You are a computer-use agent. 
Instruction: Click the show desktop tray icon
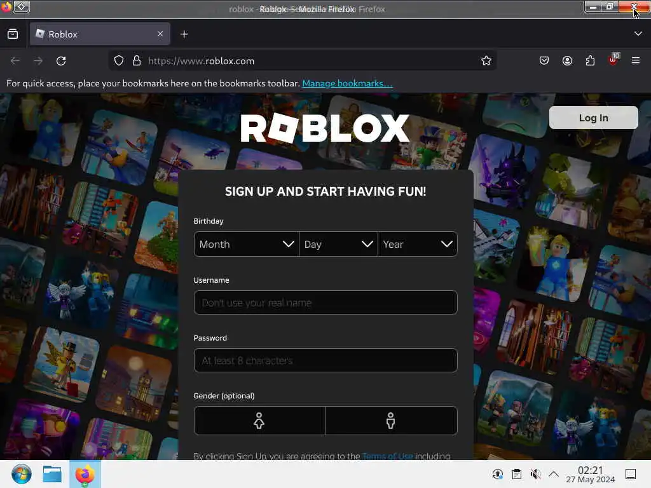click(631, 474)
